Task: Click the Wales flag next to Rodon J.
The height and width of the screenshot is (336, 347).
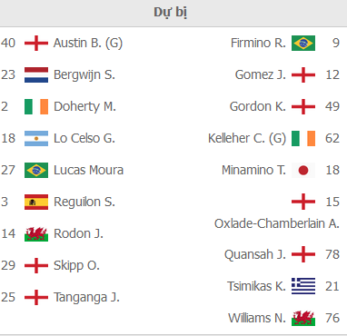Action: 36,233
